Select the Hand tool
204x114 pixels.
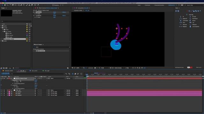click(5, 5)
